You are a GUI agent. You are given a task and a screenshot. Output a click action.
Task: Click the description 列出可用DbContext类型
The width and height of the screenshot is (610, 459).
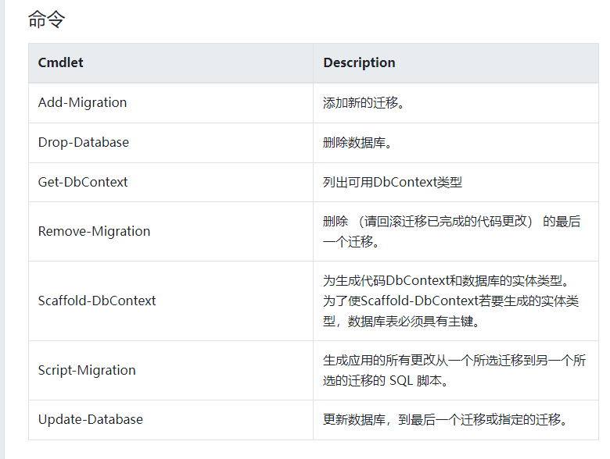[x=393, y=182]
